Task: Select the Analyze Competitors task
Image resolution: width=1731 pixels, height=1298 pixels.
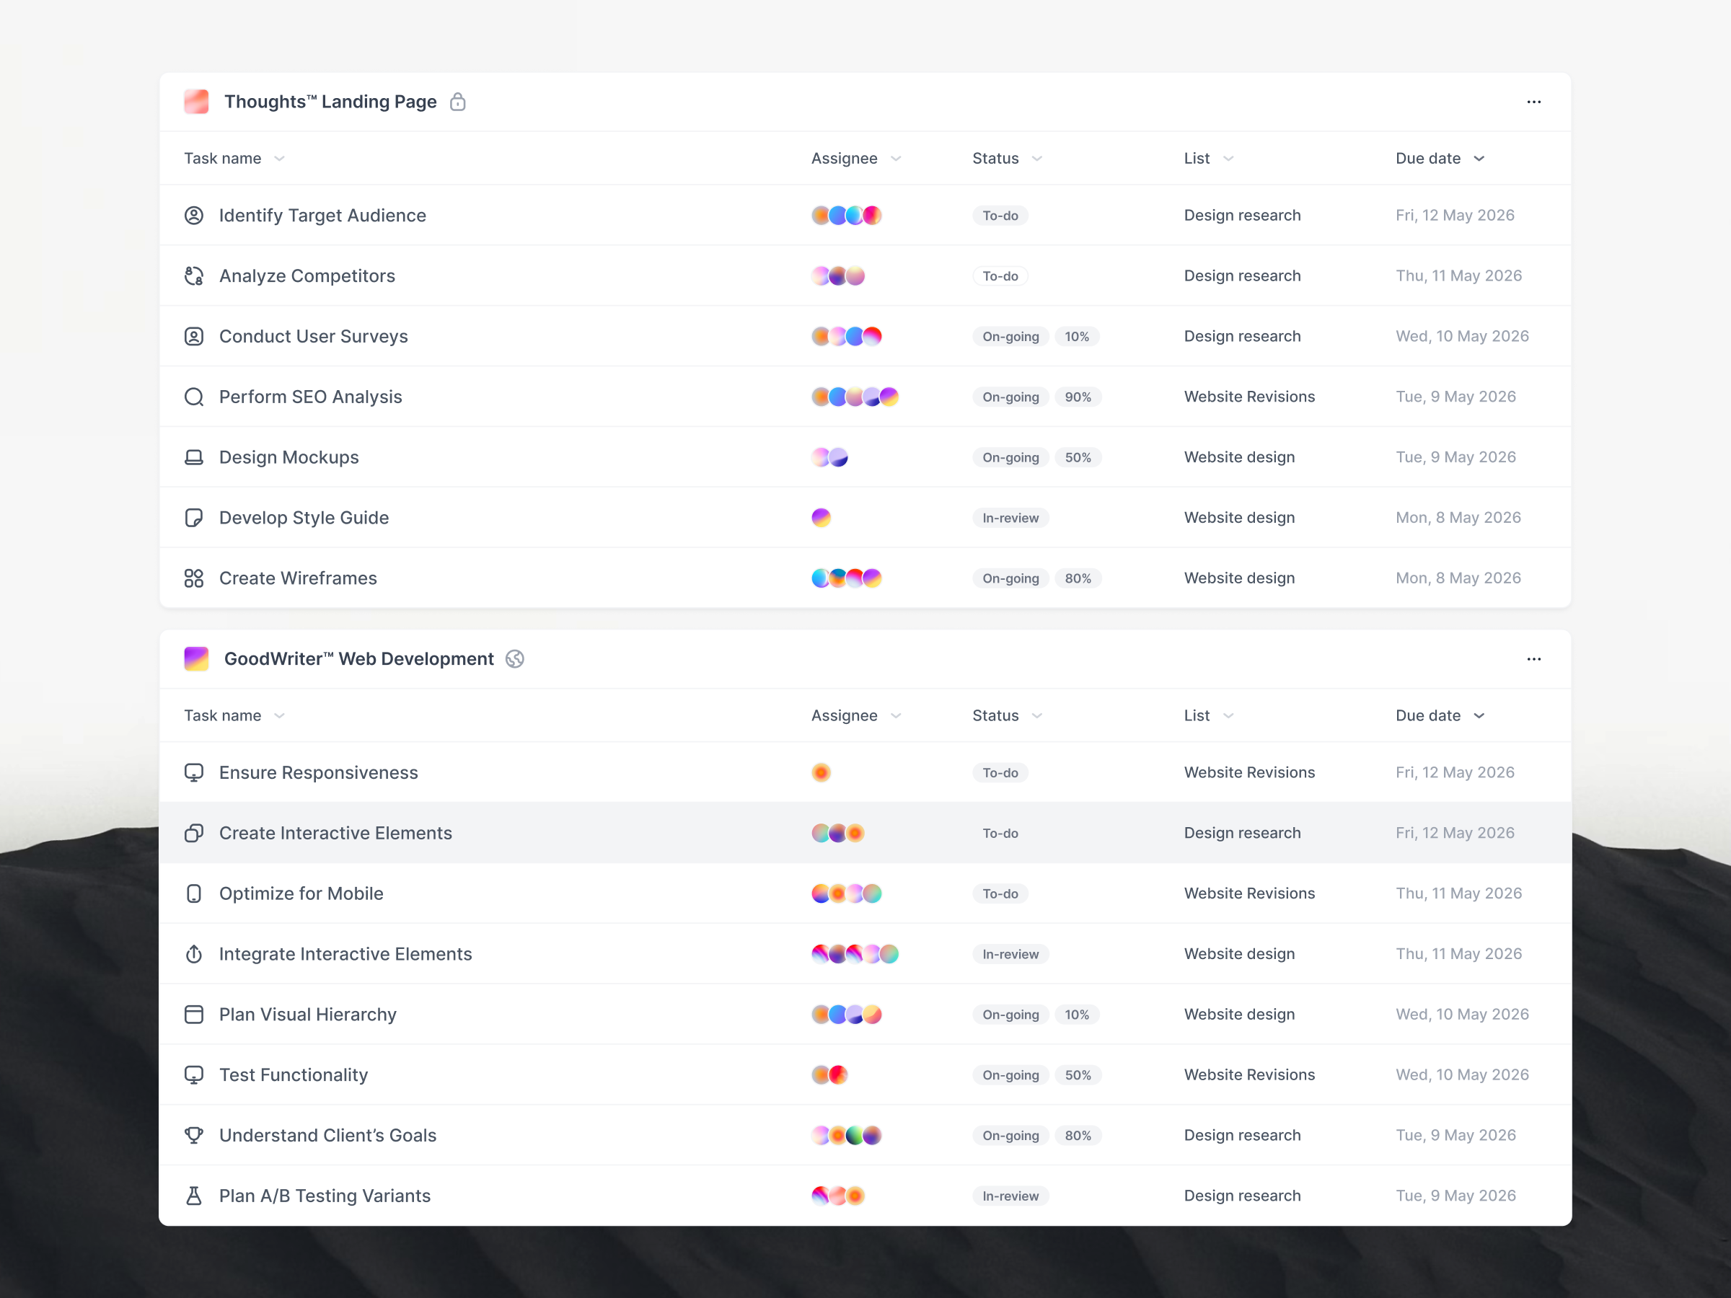Action: (x=307, y=275)
